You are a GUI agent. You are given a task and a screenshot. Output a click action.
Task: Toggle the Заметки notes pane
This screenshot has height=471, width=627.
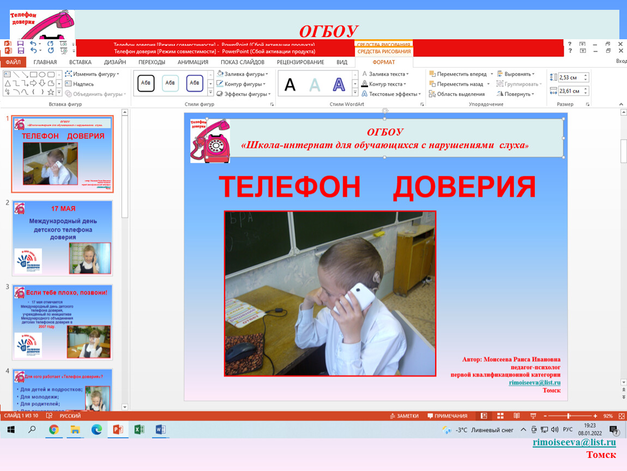404,416
